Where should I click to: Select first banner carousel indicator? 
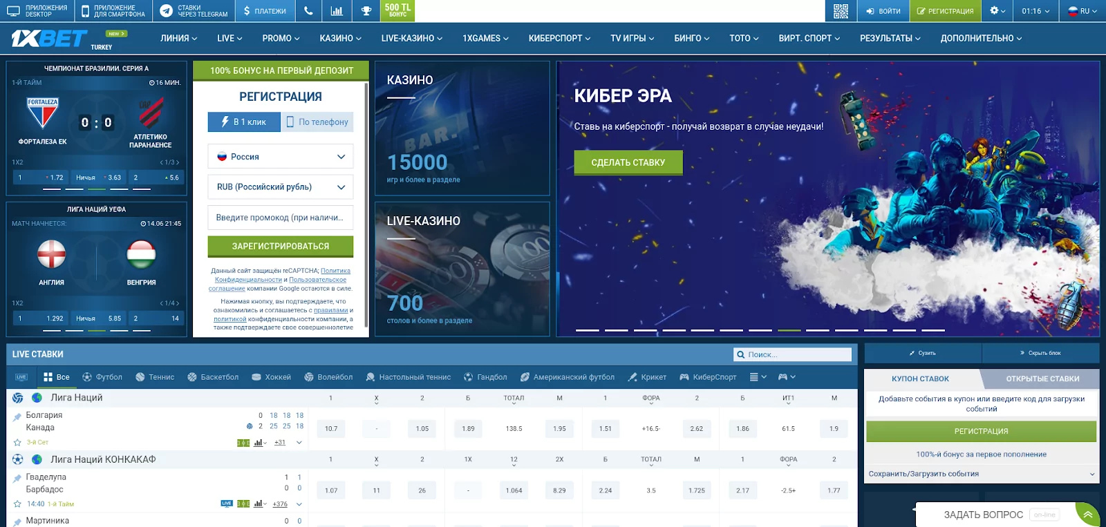tap(588, 330)
